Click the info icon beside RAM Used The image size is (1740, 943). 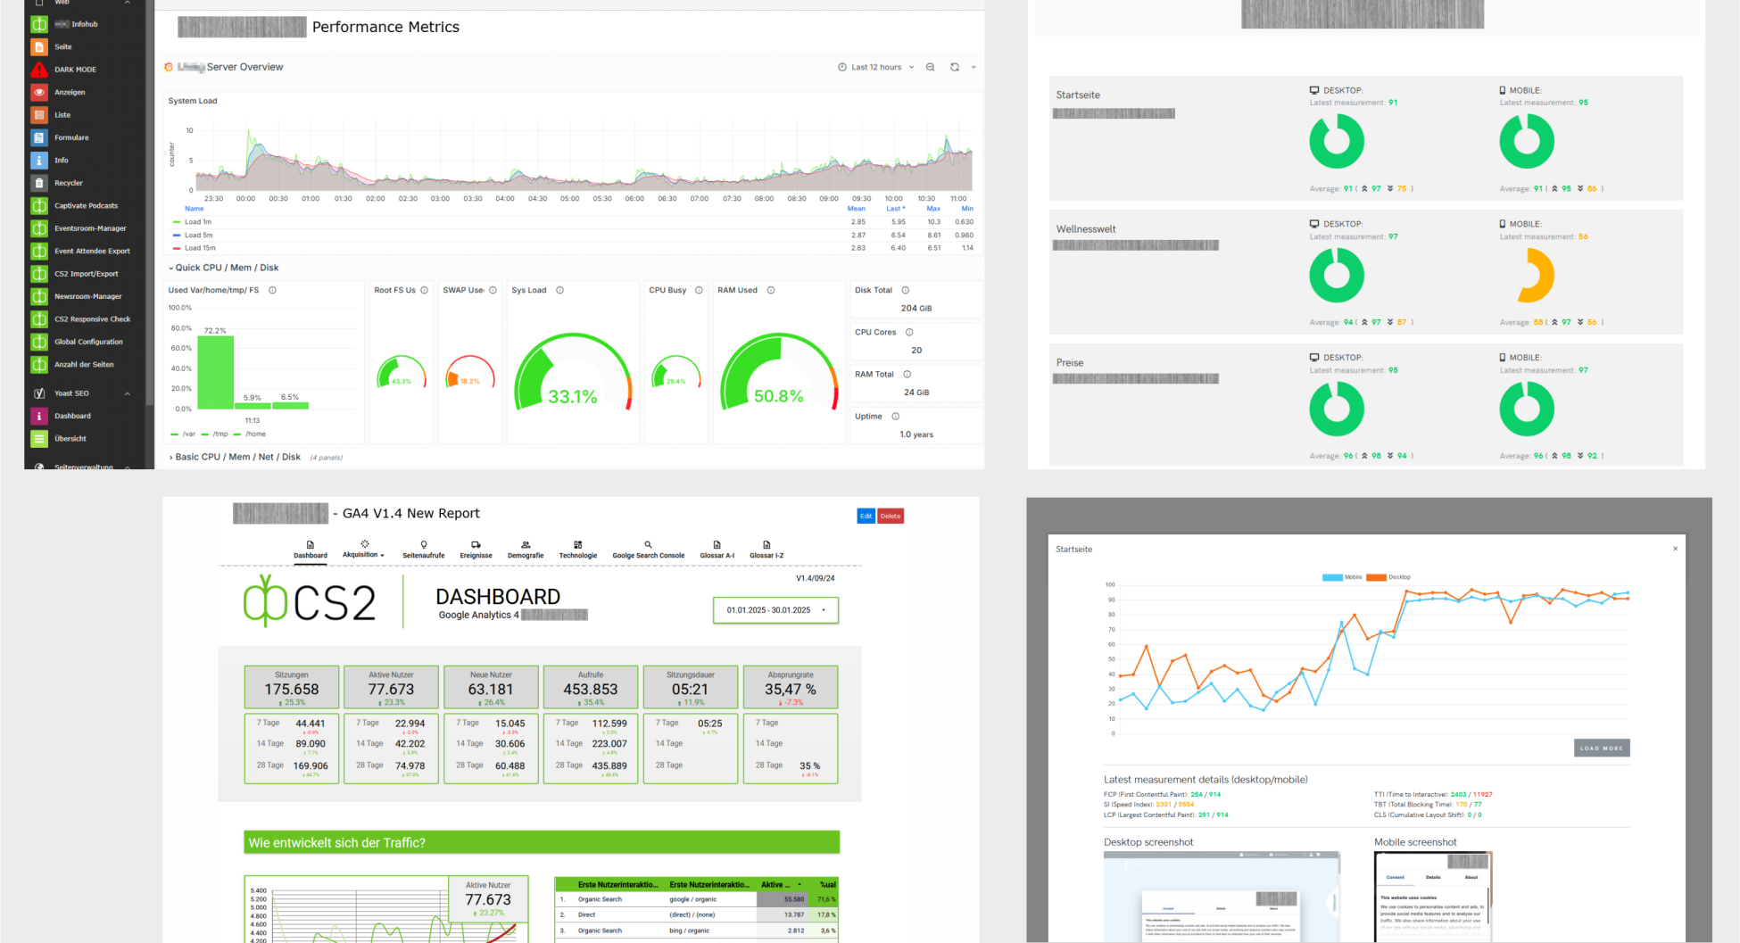771,290
